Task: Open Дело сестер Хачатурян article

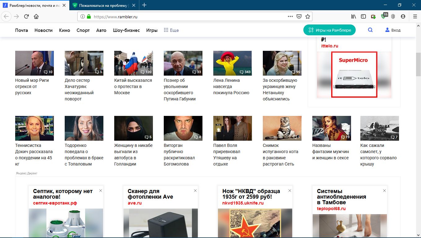Action: pos(79,90)
